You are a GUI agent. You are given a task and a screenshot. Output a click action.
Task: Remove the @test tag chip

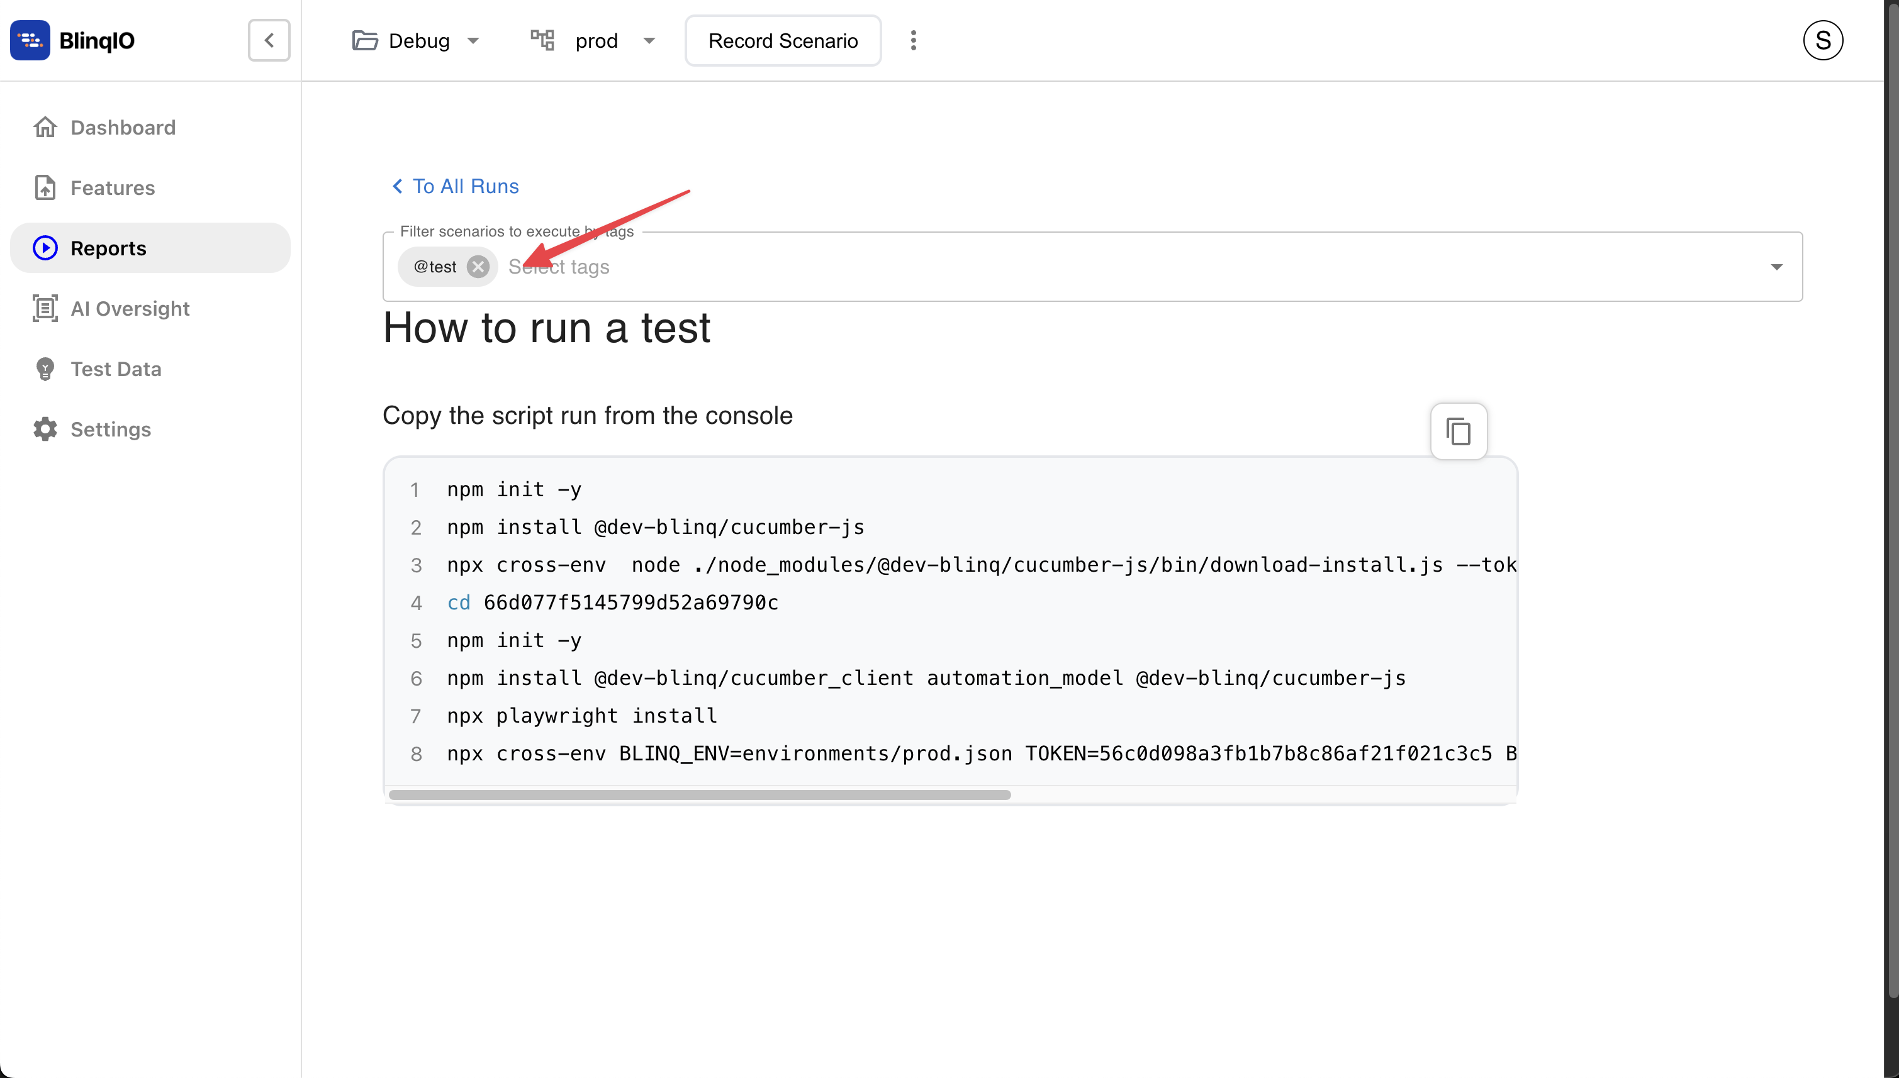coord(478,267)
